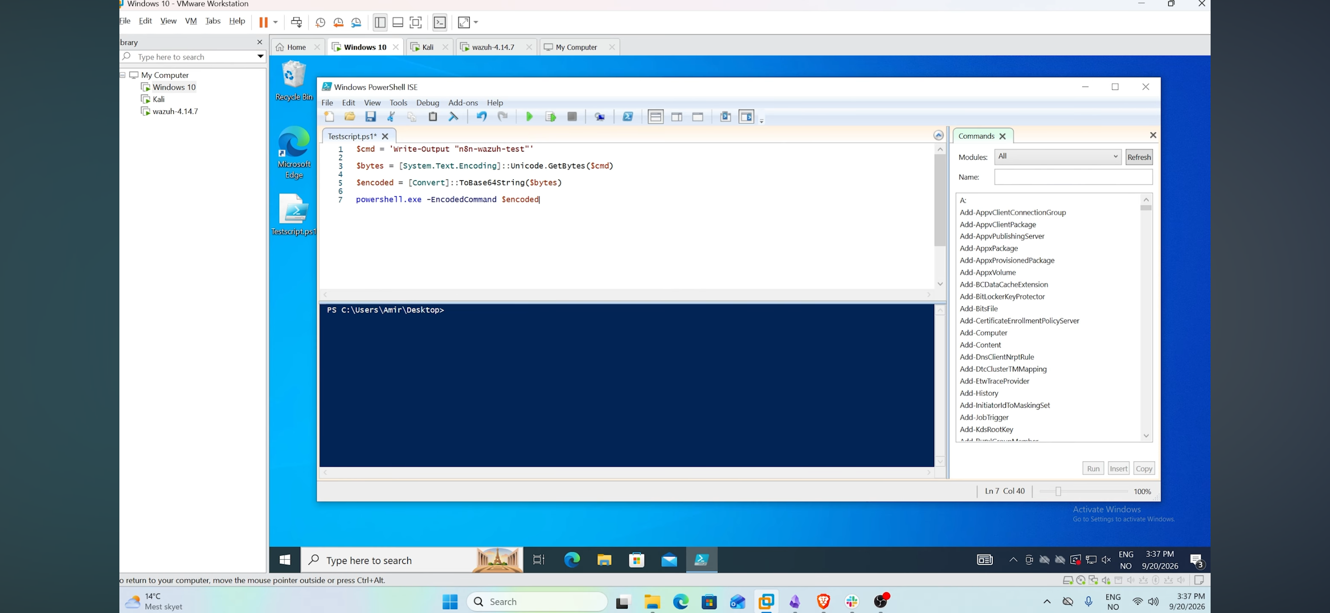Image resolution: width=1330 pixels, height=613 pixels.
Task: Open a script file in ISE toolbar
Action: click(x=350, y=116)
